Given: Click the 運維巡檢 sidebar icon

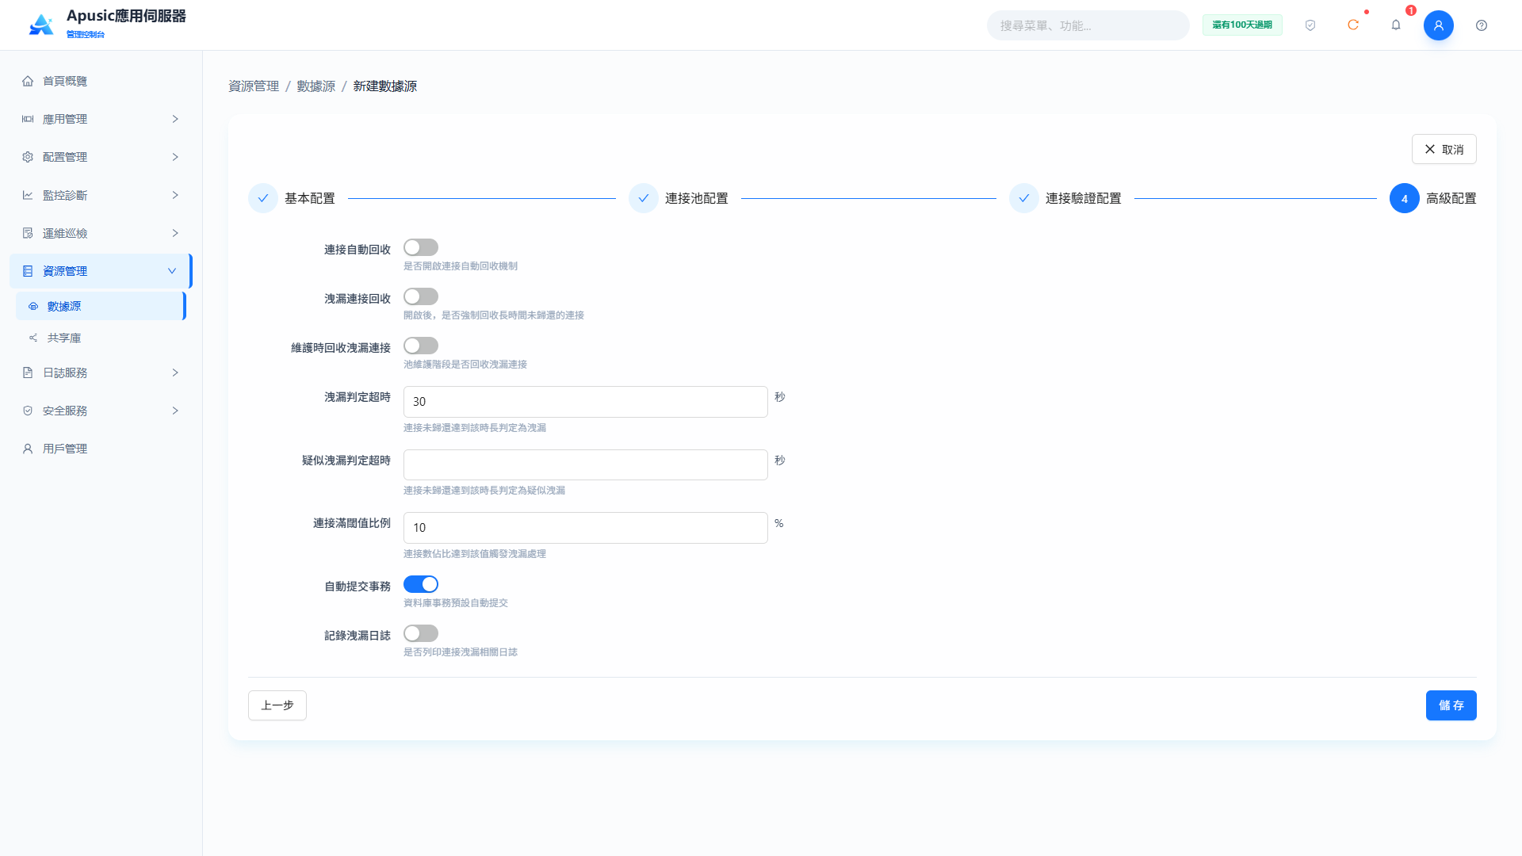Looking at the screenshot, I should tap(28, 233).
